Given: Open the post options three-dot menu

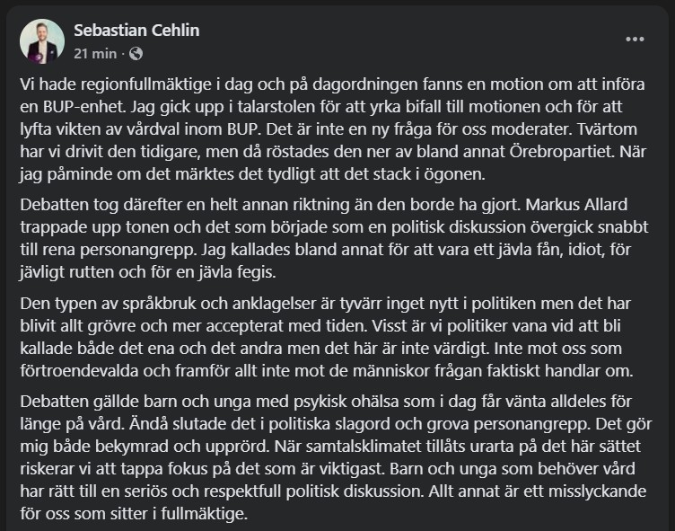Looking at the screenshot, I should [x=635, y=40].
